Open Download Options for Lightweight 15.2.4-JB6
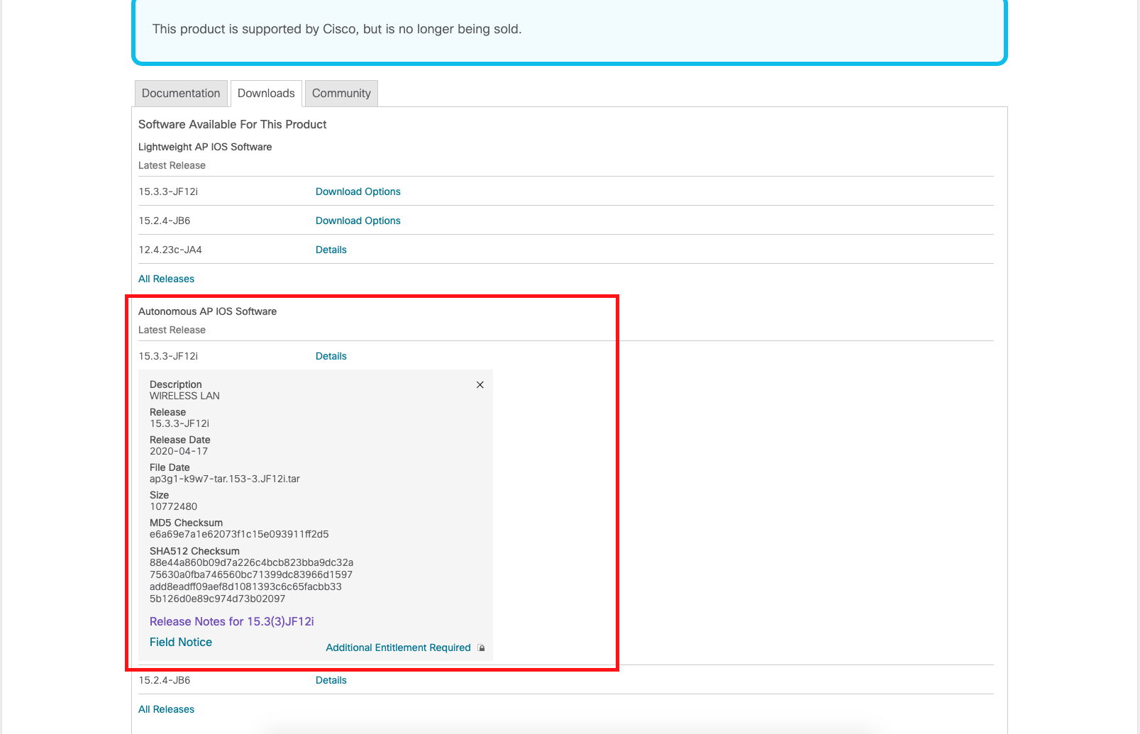Image resolution: width=1140 pixels, height=734 pixels. click(358, 221)
